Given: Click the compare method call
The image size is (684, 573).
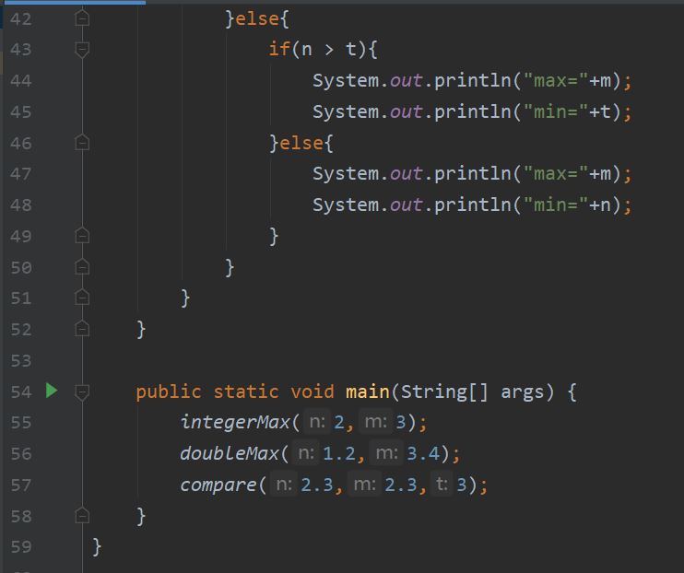Looking at the screenshot, I should 218,485.
